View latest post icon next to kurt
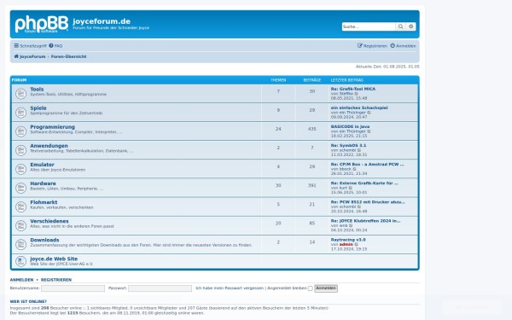The width and height of the screenshot is (512, 320). pyautogui.click(x=351, y=188)
